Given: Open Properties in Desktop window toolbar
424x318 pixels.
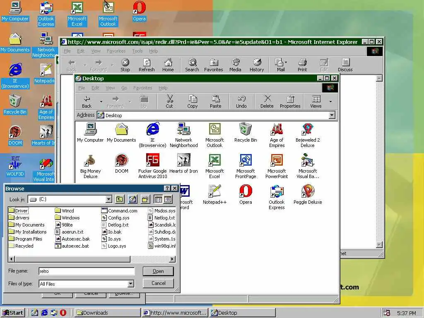Looking at the screenshot, I should [x=290, y=102].
